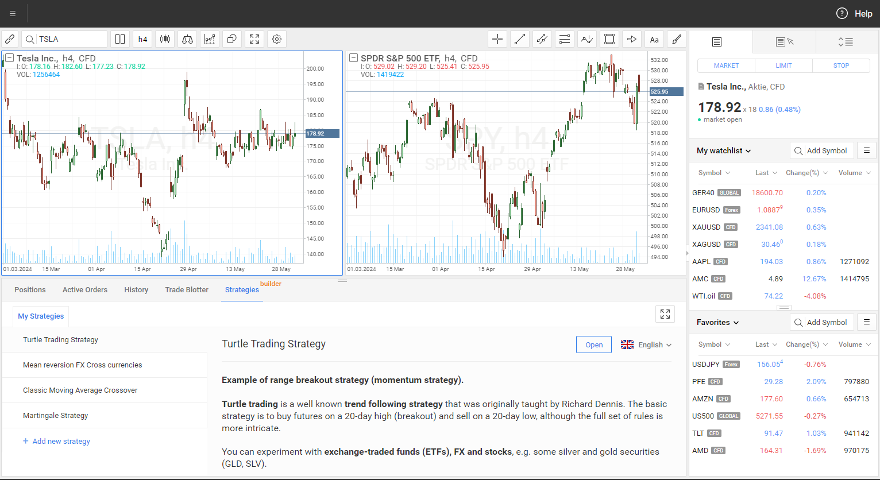The width and height of the screenshot is (880, 480).
Task: Sort Favorites by Volume column
Action: point(854,344)
